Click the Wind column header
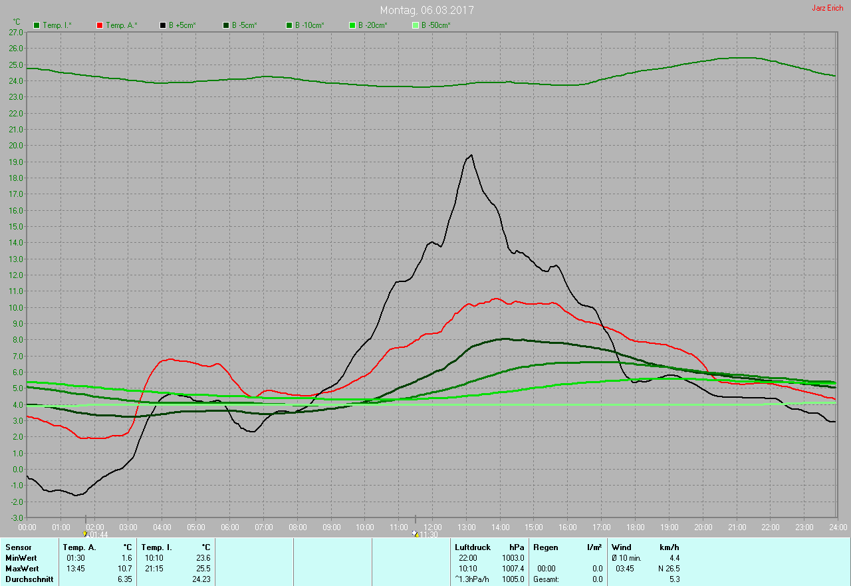851x586 pixels. (x=621, y=547)
